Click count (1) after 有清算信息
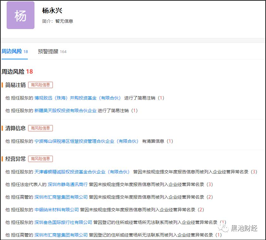The height and width of the screenshot is (240, 266). [170, 141]
